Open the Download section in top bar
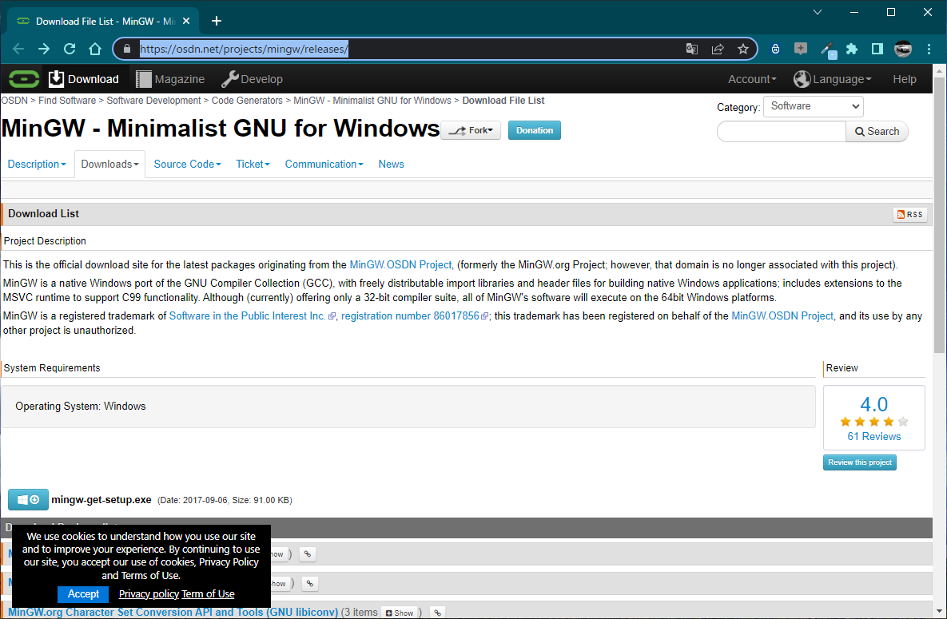This screenshot has width=947, height=619. coord(84,79)
